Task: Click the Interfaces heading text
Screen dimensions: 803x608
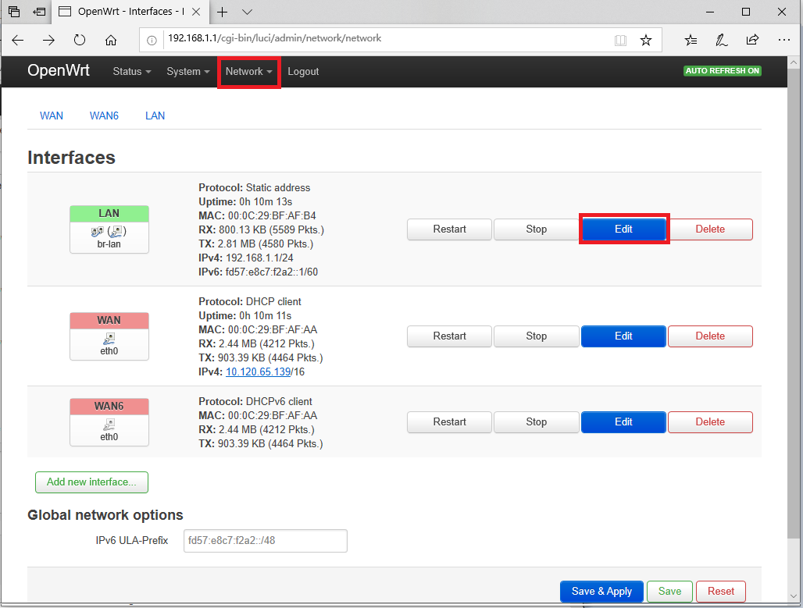Action: 71,158
